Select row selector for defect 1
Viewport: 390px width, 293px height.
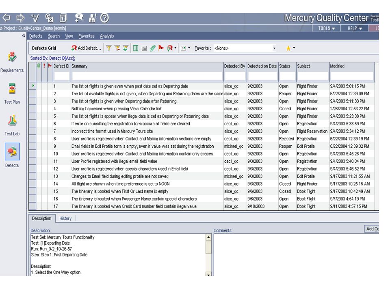(x=32, y=86)
